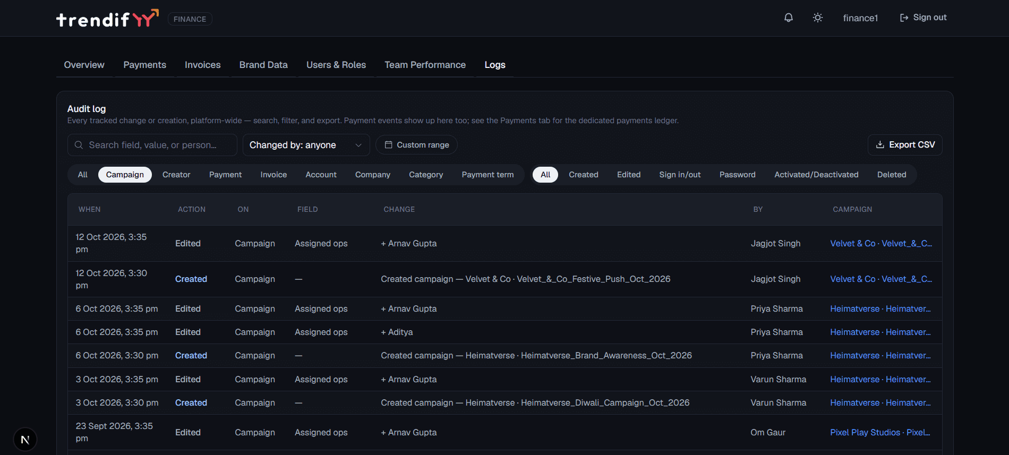Show only Created actions

[x=584, y=175]
